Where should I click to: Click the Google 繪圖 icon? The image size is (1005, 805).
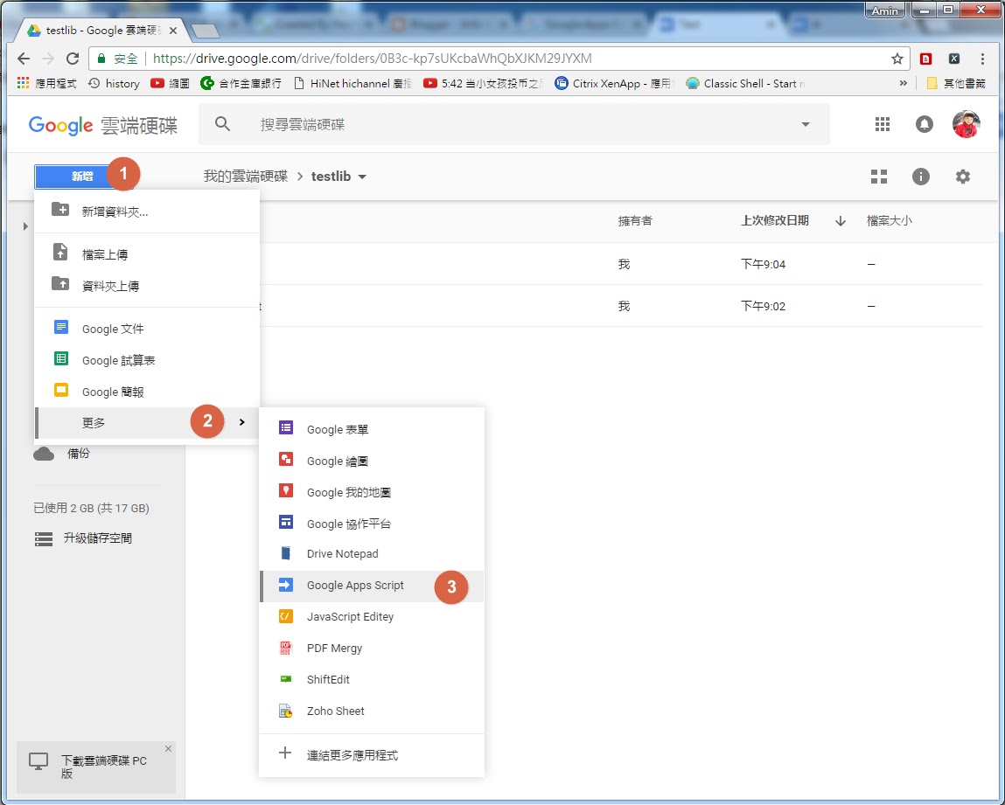click(286, 459)
